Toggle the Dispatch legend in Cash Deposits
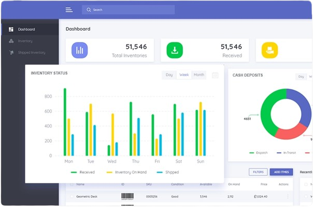 coord(259,153)
